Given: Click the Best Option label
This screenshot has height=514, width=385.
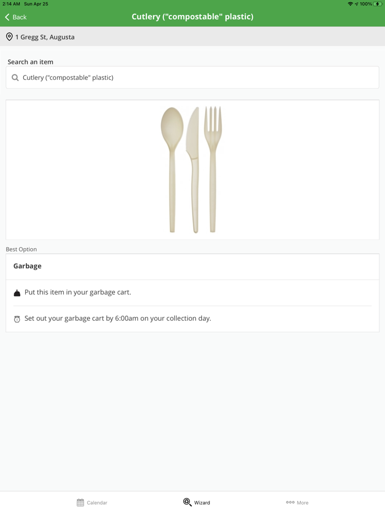Looking at the screenshot, I should pyautogui.click(x=21, y=249).
